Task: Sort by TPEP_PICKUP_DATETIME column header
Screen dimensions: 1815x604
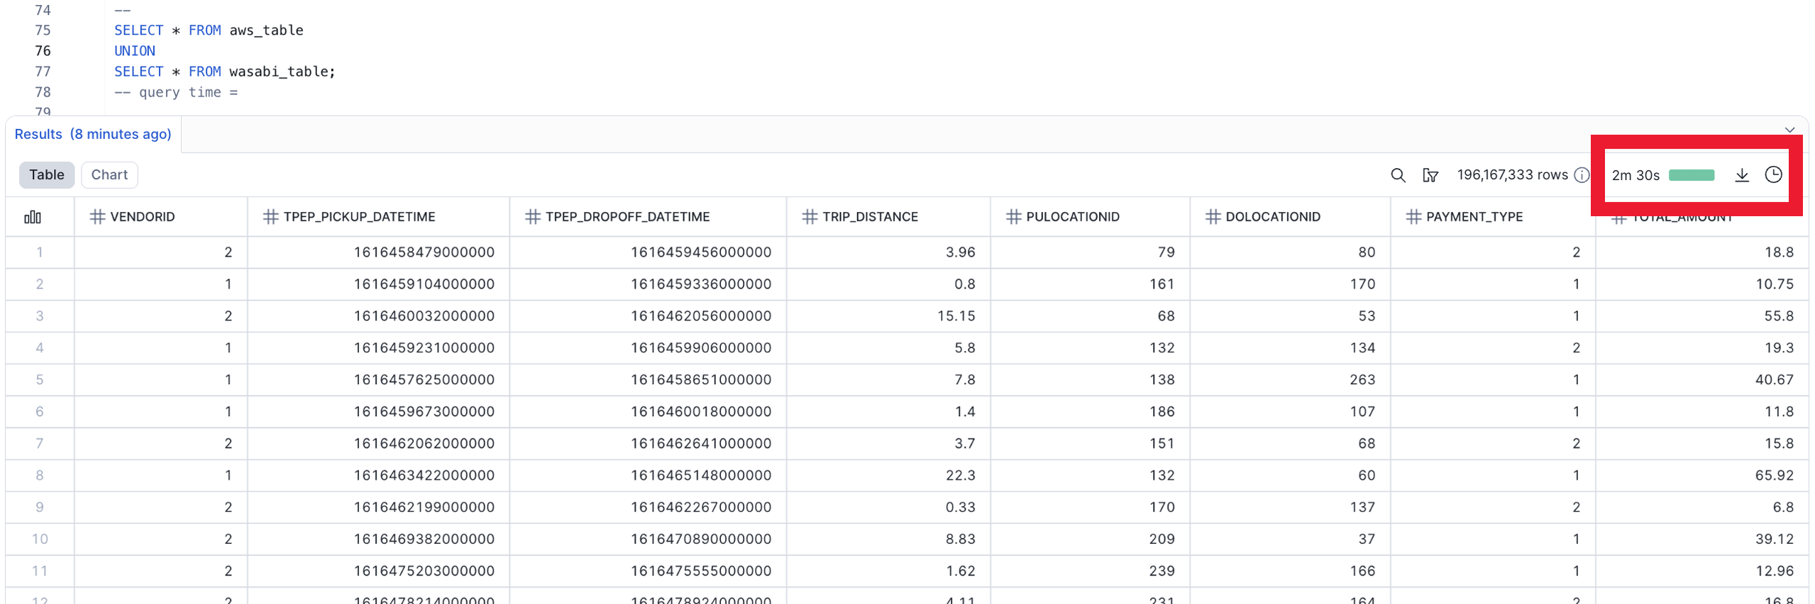Action: (359, 217)
